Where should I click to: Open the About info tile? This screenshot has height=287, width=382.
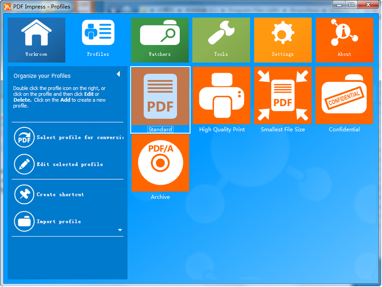[x=344, y=40]
